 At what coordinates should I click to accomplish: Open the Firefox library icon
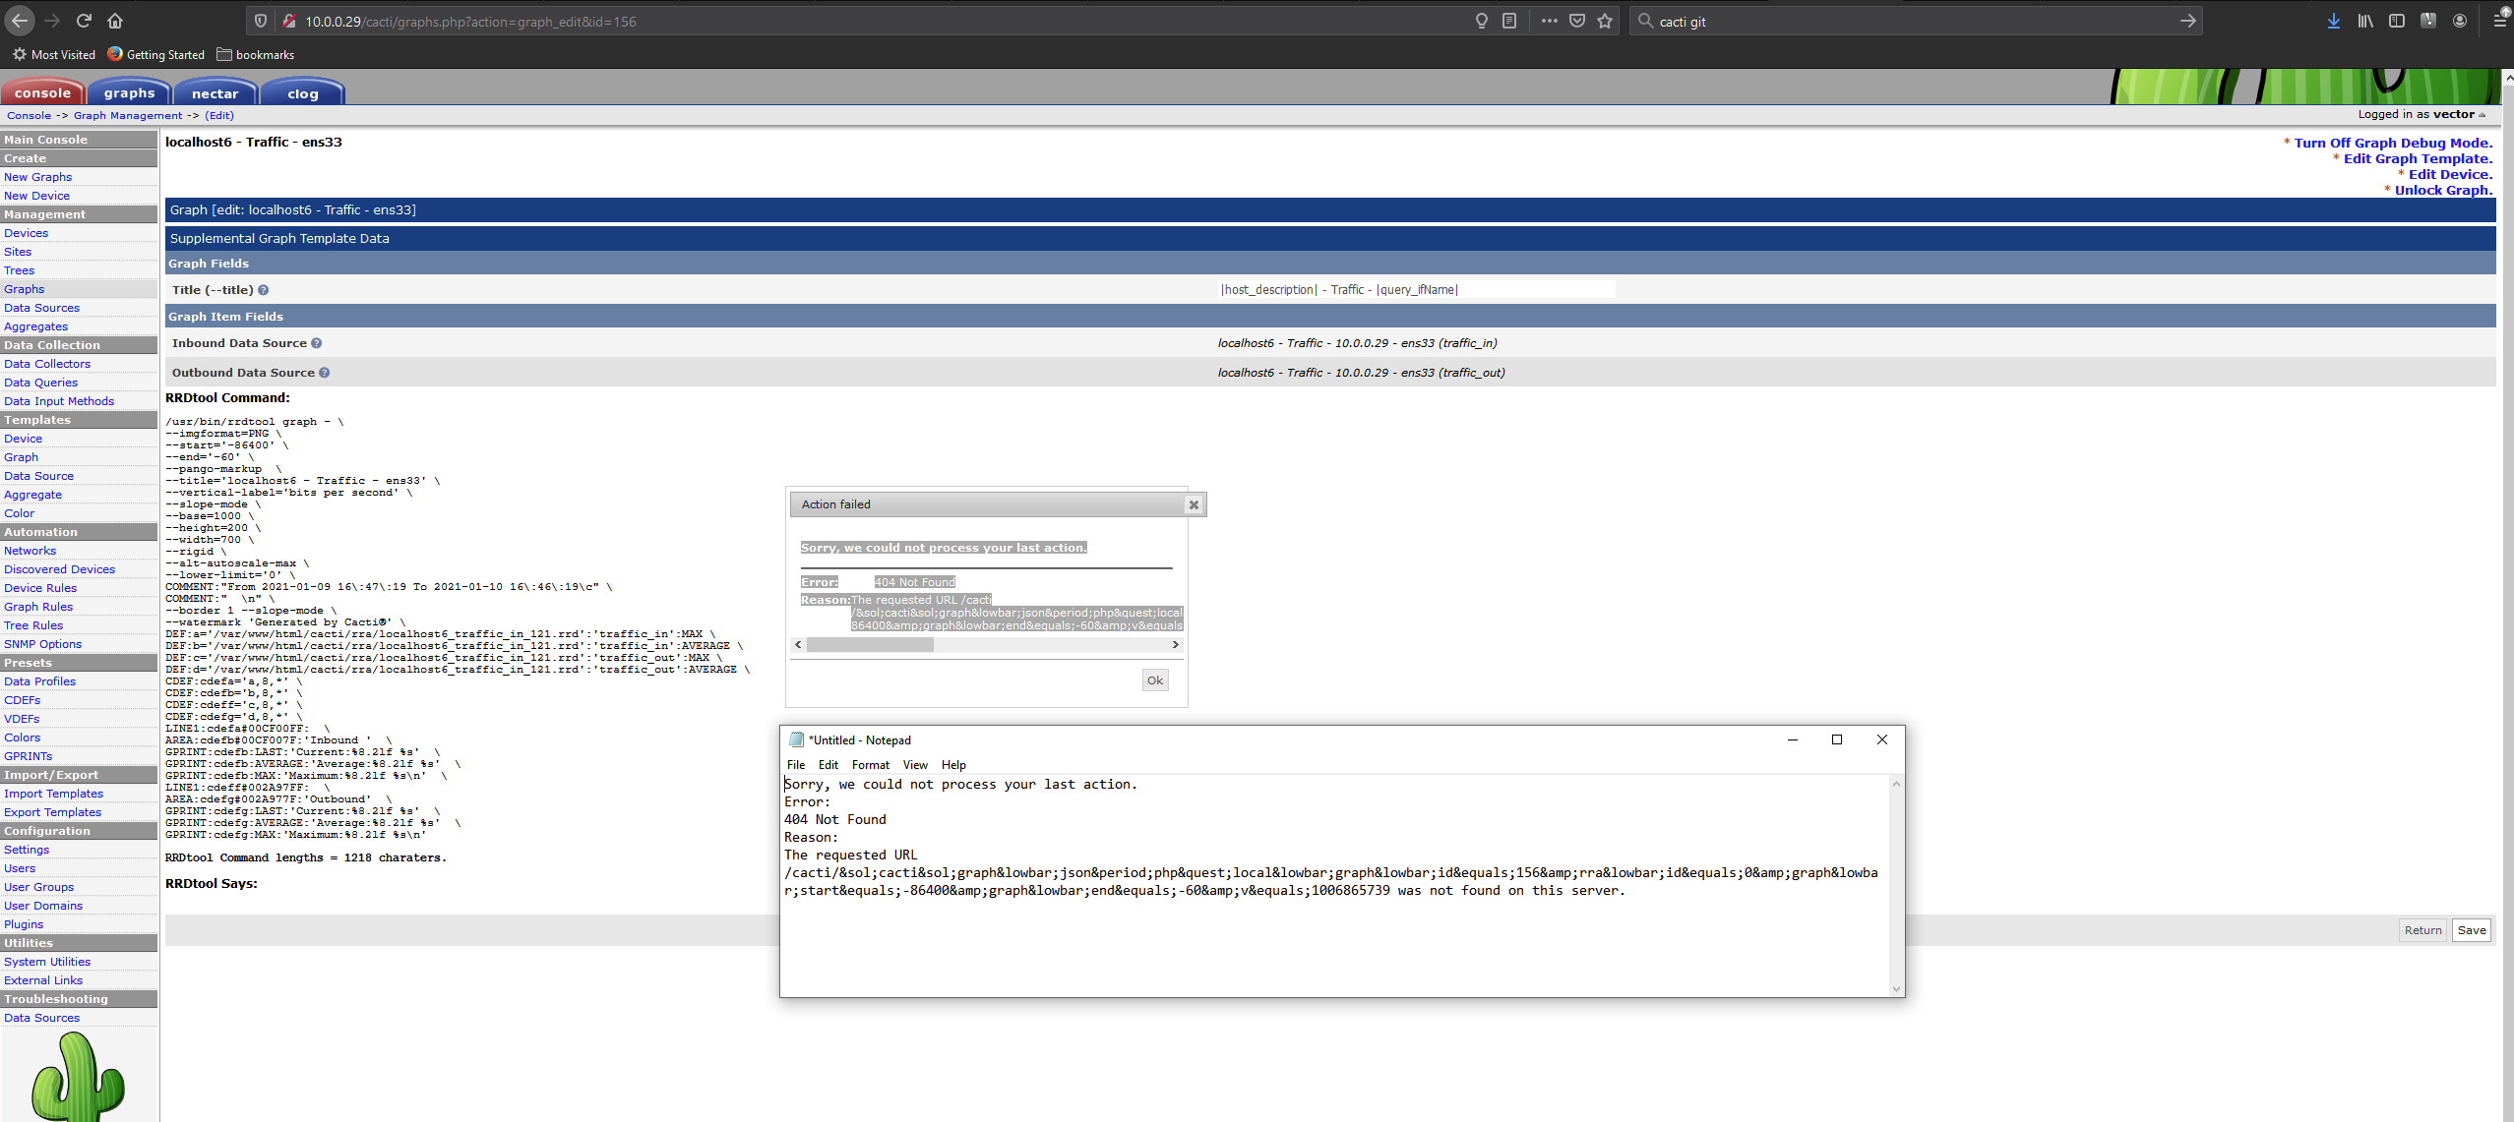click(2364, 21)
